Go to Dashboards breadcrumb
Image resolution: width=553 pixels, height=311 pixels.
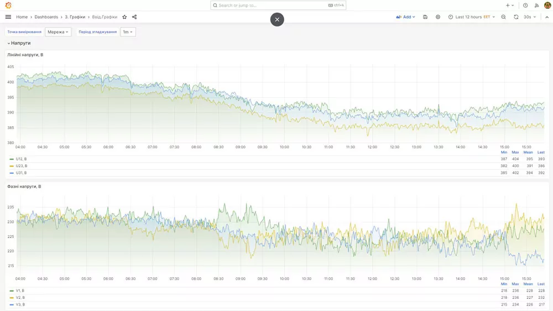[x=46, y=17]
